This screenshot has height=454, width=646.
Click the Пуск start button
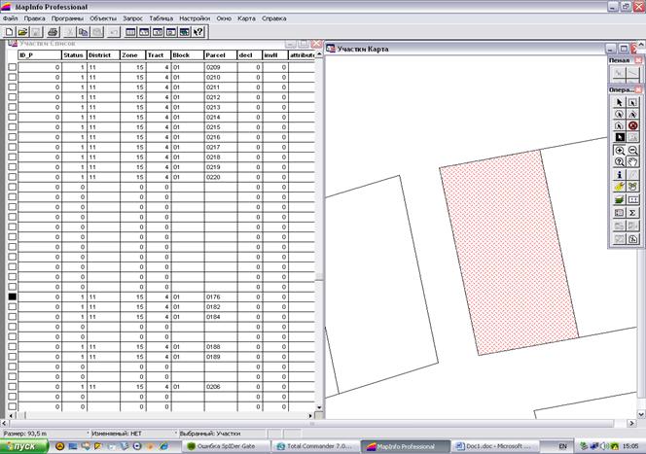23,445
